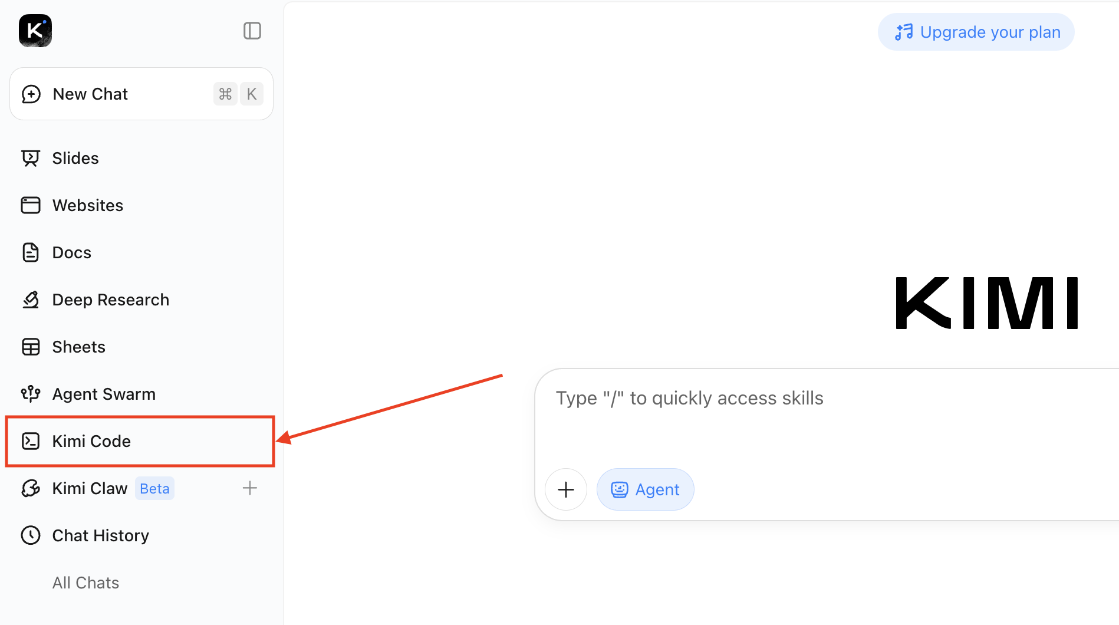Toggle the Agent mode chip
The height and width of the screenshot is (625, 1119).
point(646,489)
